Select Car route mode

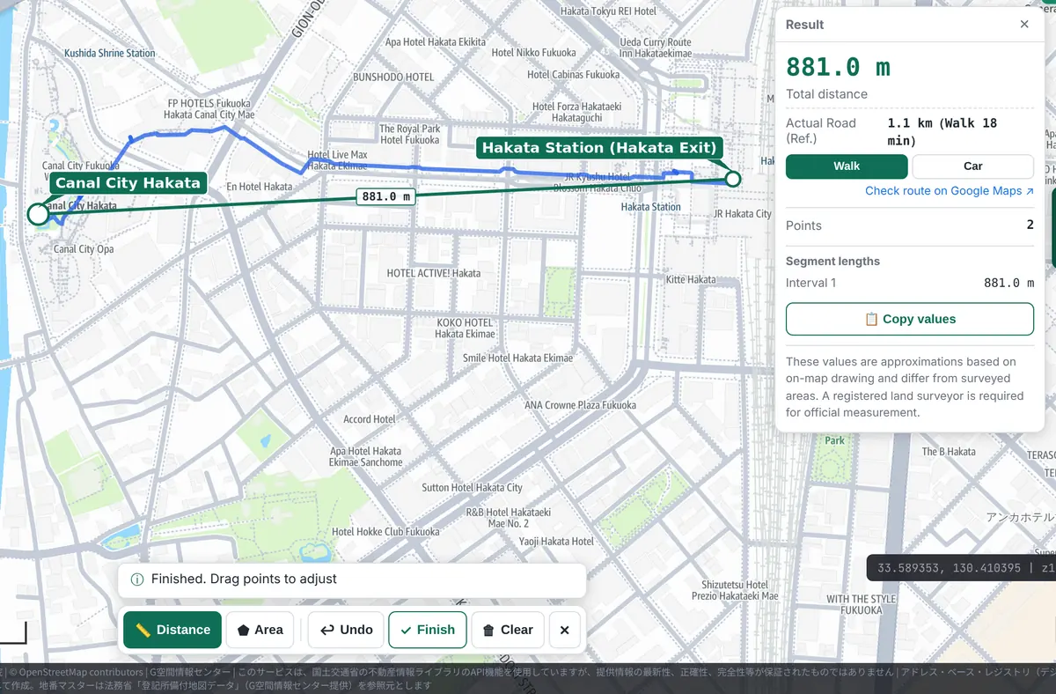pos(972,166)
